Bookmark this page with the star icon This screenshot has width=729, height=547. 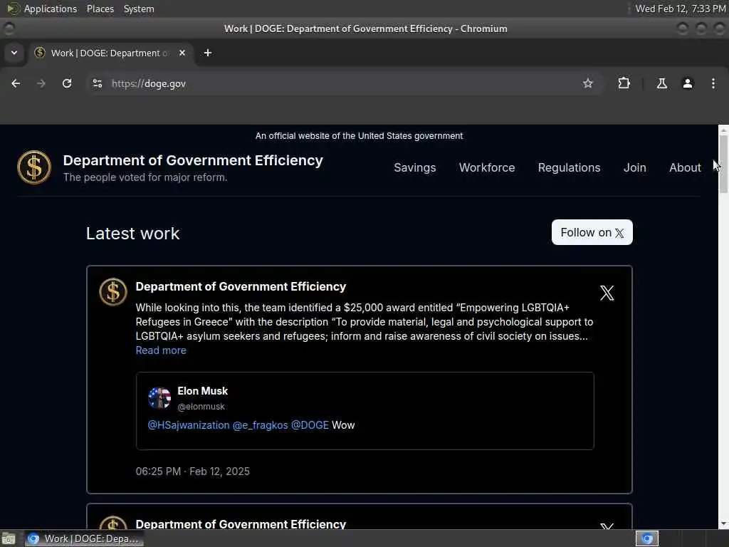click(587, 83)
